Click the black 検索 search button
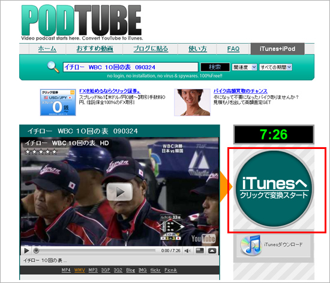Screen dimensions: 330x283 point(215,67)
